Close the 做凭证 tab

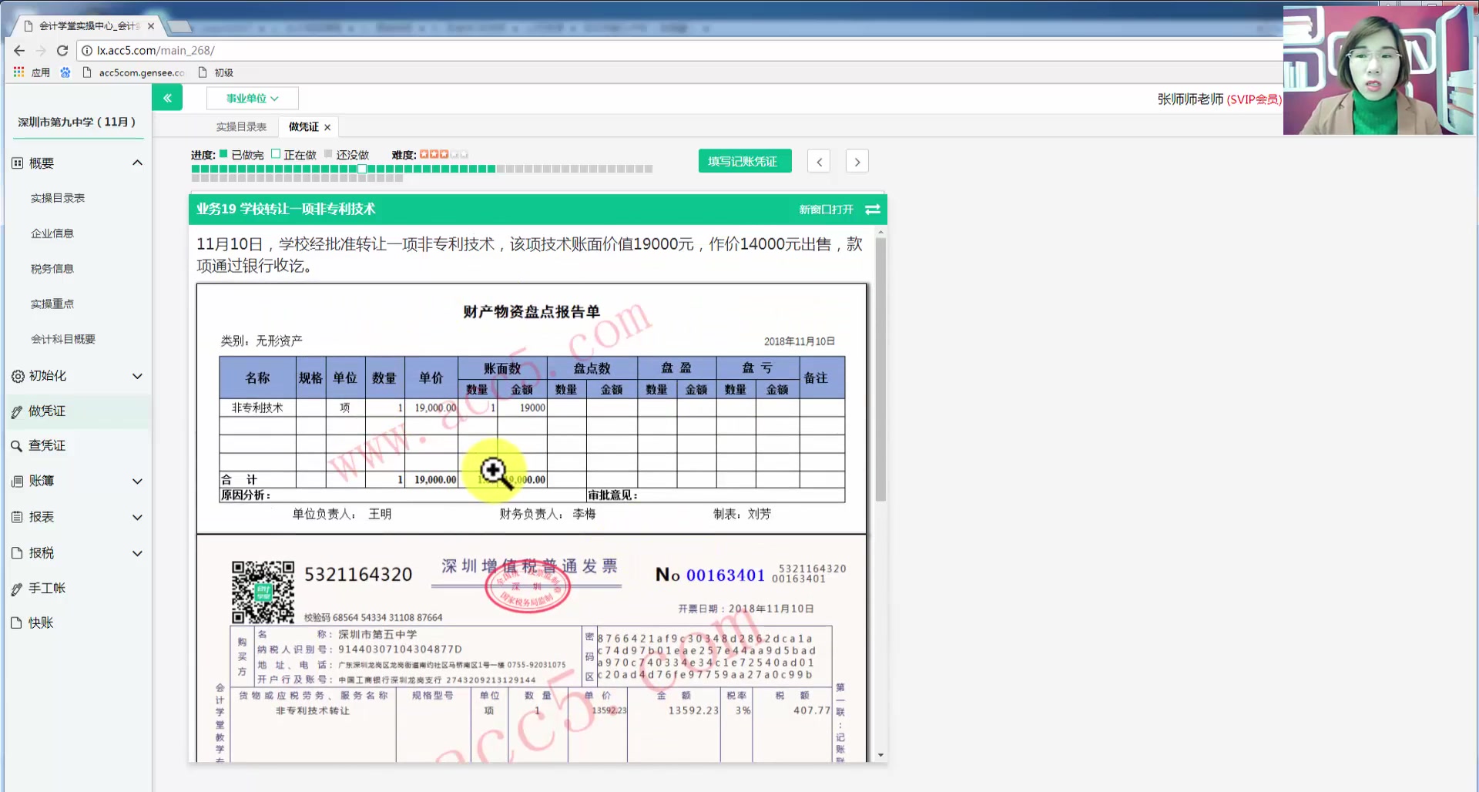(x=327, y=126)
